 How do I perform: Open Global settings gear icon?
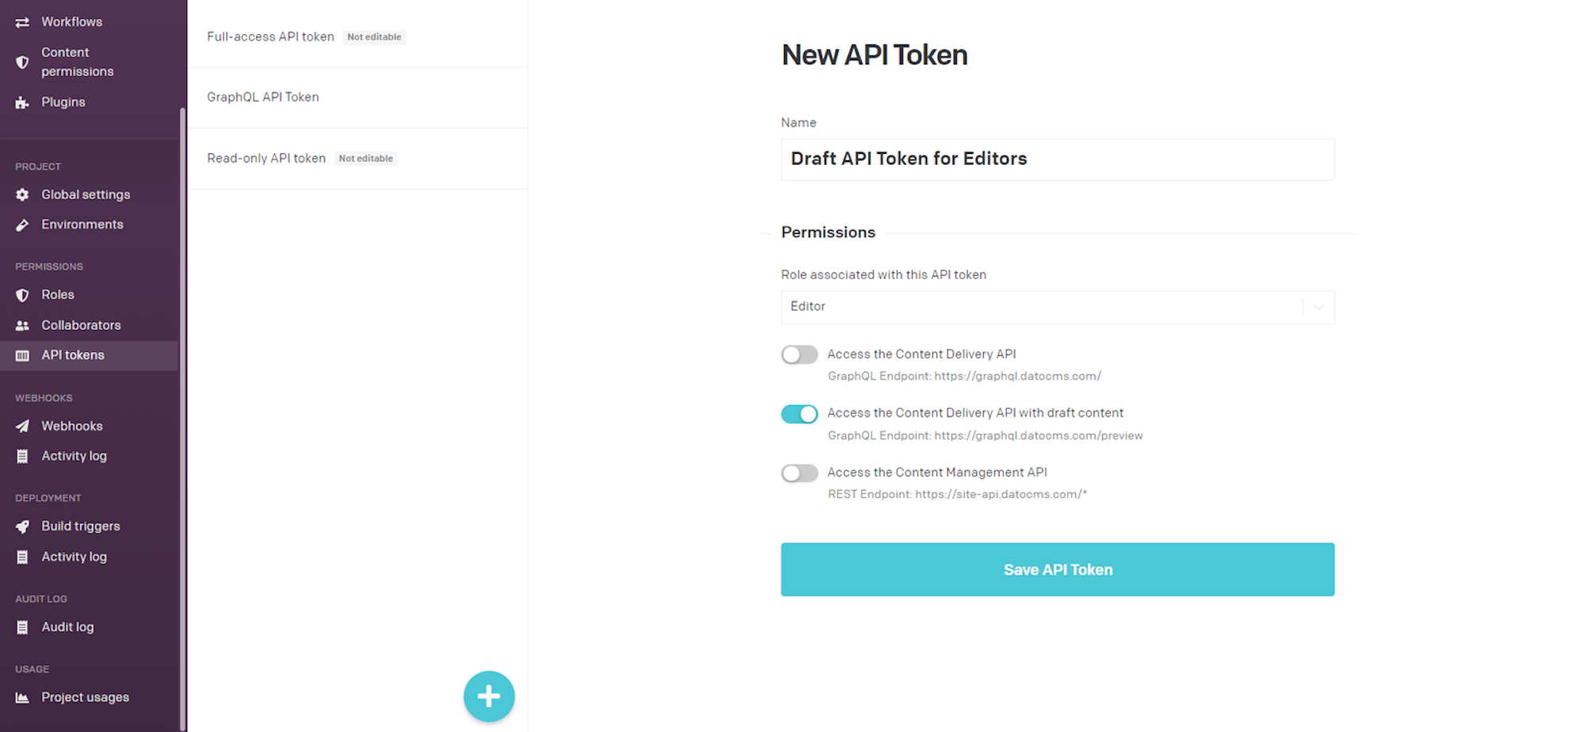click(x=22, y=195)
